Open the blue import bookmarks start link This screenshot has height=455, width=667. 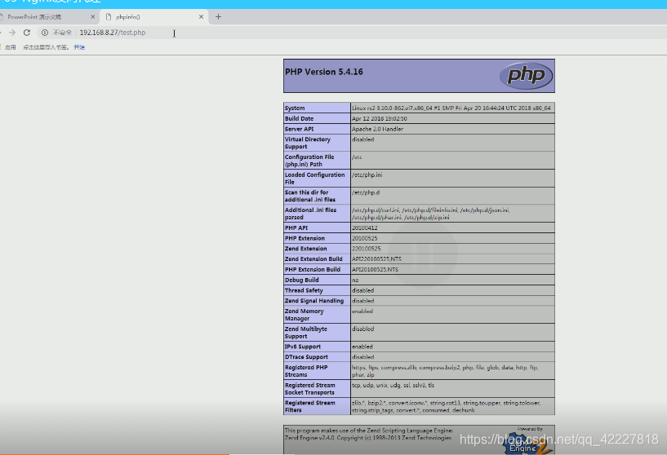click(79, 47)
